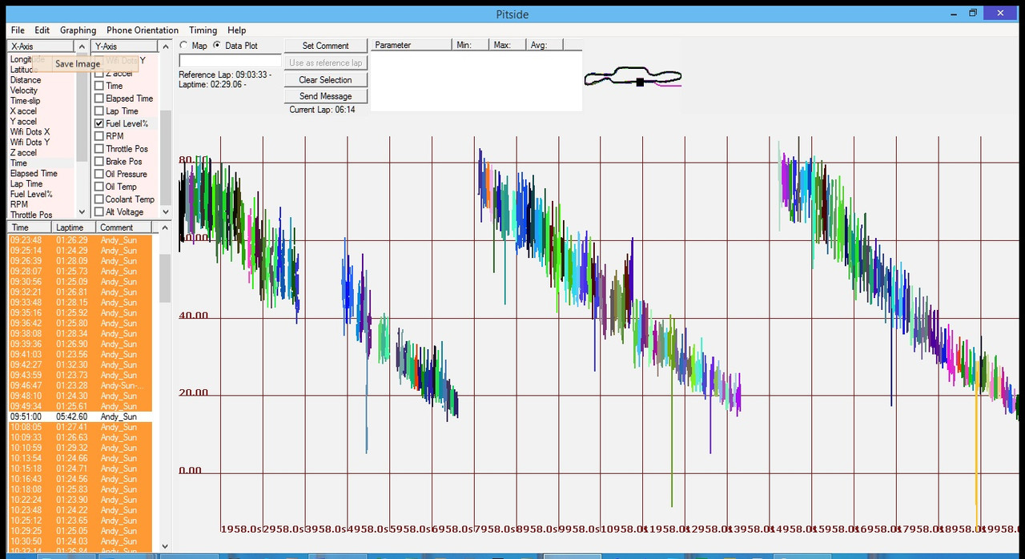
Task: Click the Set Comment button
Action: click(325, 46)
